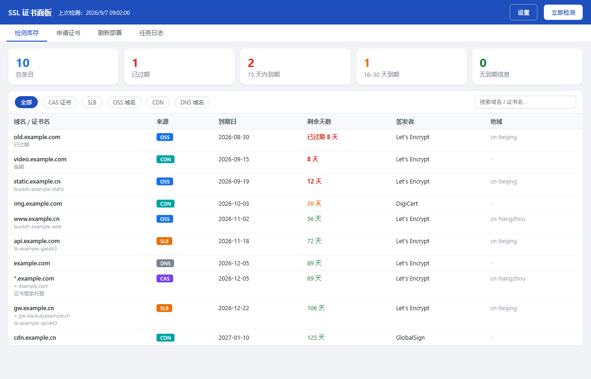Select img.example.com domain name

click(38, 203)
